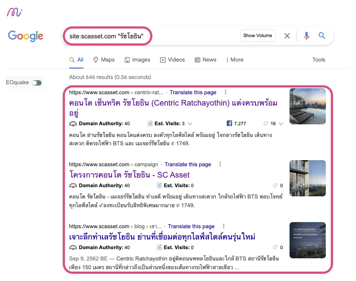Open the rooftop pool thumbnail
Screen dimensions: 356x281
[x=307, y=106]
